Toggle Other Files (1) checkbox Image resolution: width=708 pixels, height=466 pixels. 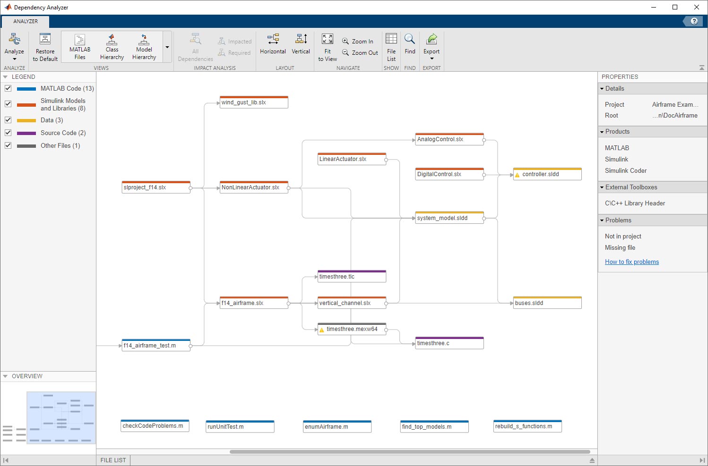click(8, 145)
